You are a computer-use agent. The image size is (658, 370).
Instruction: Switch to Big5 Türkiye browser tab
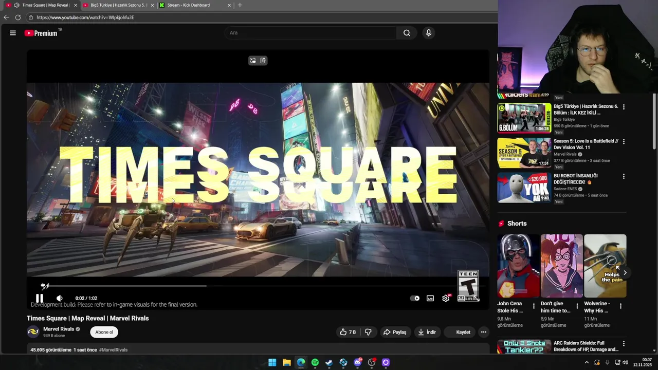coord(118,5)
